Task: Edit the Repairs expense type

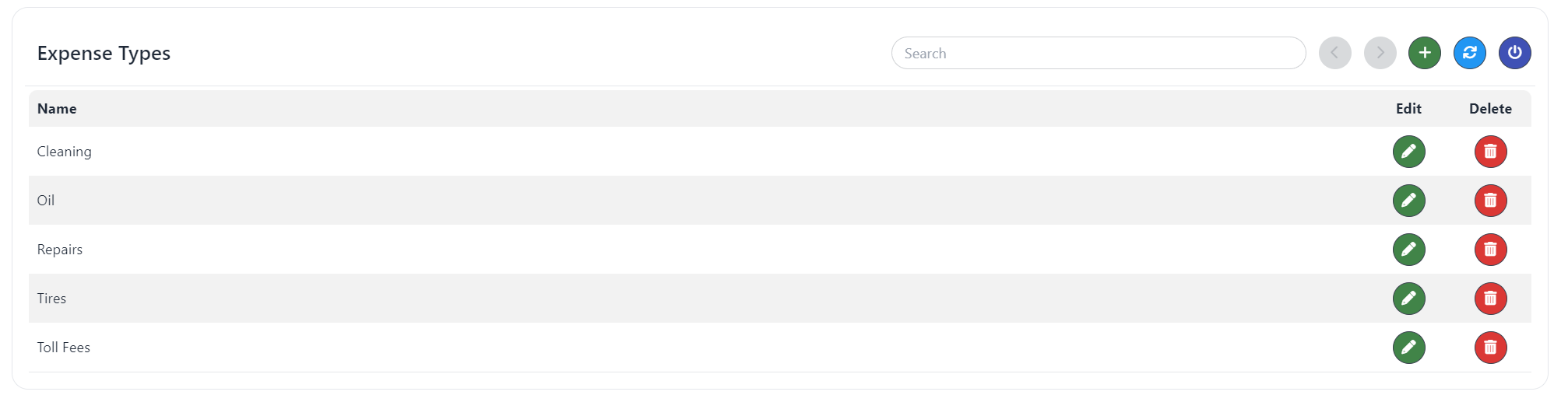Action: pyautogui.click(x=1408, y=250)
